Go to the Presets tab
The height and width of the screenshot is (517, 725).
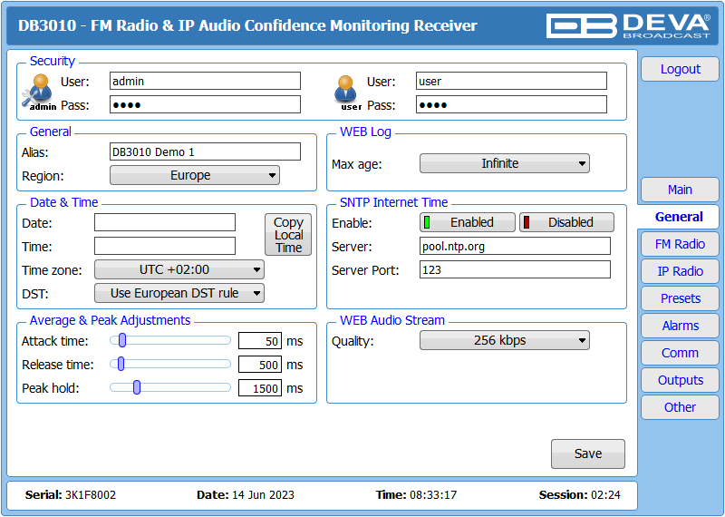[680, 298]
